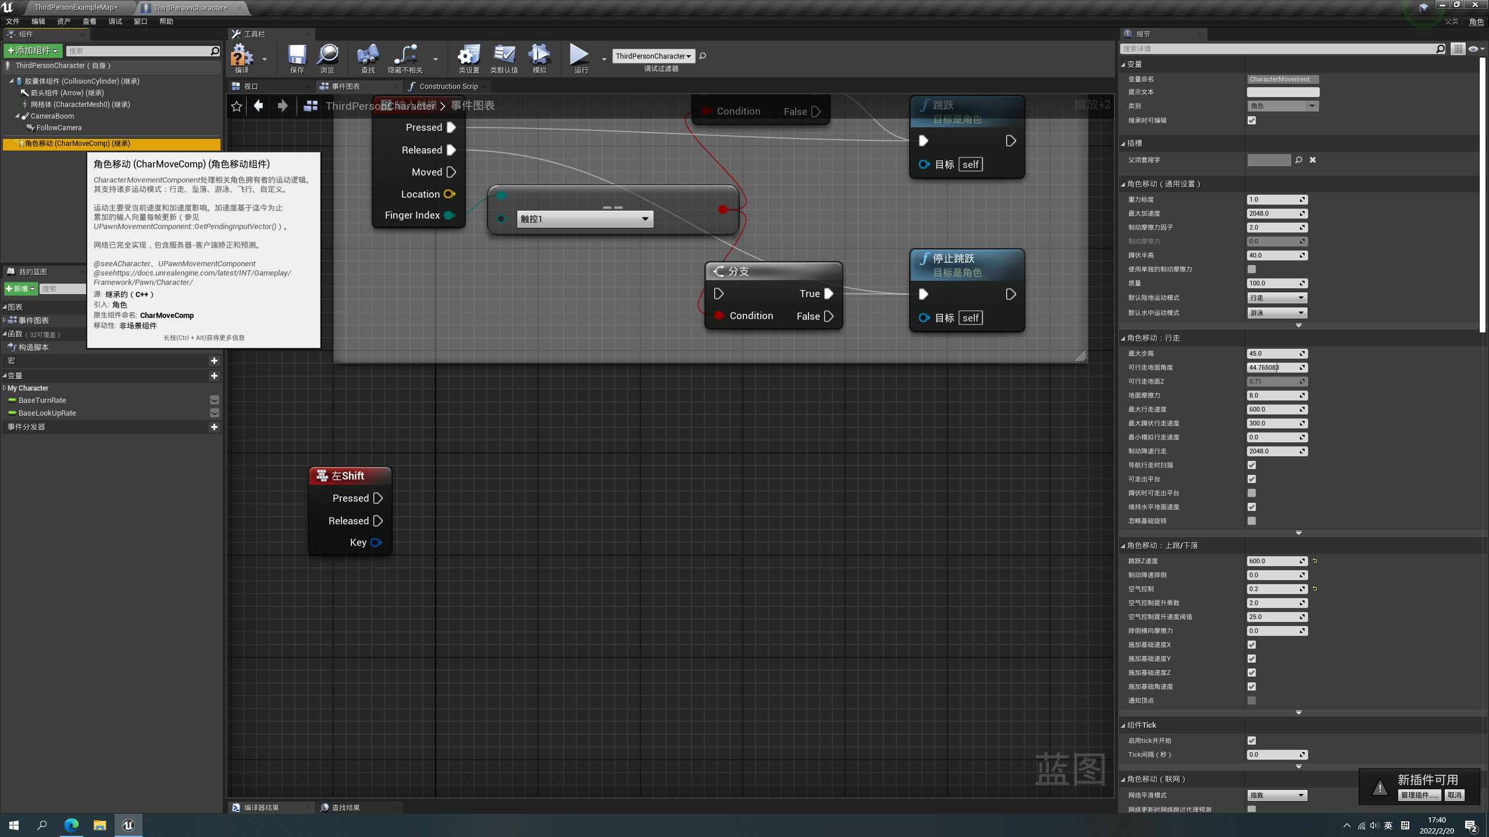Click magnifier icon beside debug filter
1489x837 pixels.
pyautogui.click(x=703, y=56)
